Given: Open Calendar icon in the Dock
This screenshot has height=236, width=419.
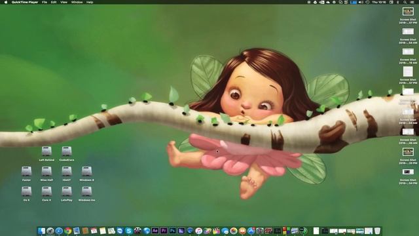Looking at the screenshot, I should 94,231.
